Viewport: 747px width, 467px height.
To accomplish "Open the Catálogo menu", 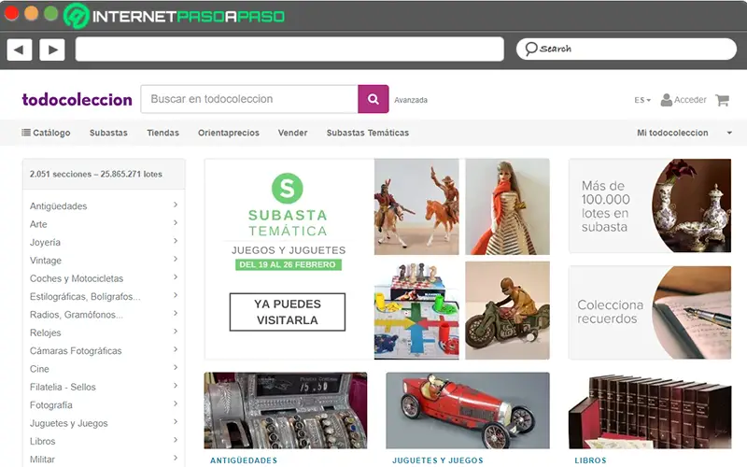I will click(x=46, y=133).
